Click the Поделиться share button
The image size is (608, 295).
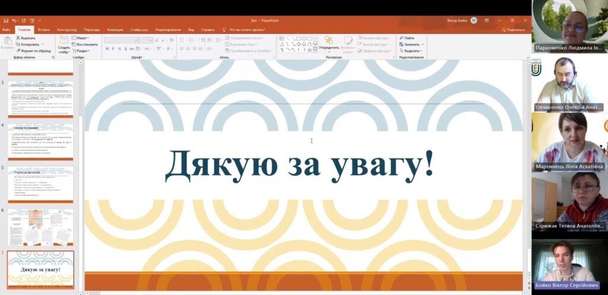[x=513, y=29]
